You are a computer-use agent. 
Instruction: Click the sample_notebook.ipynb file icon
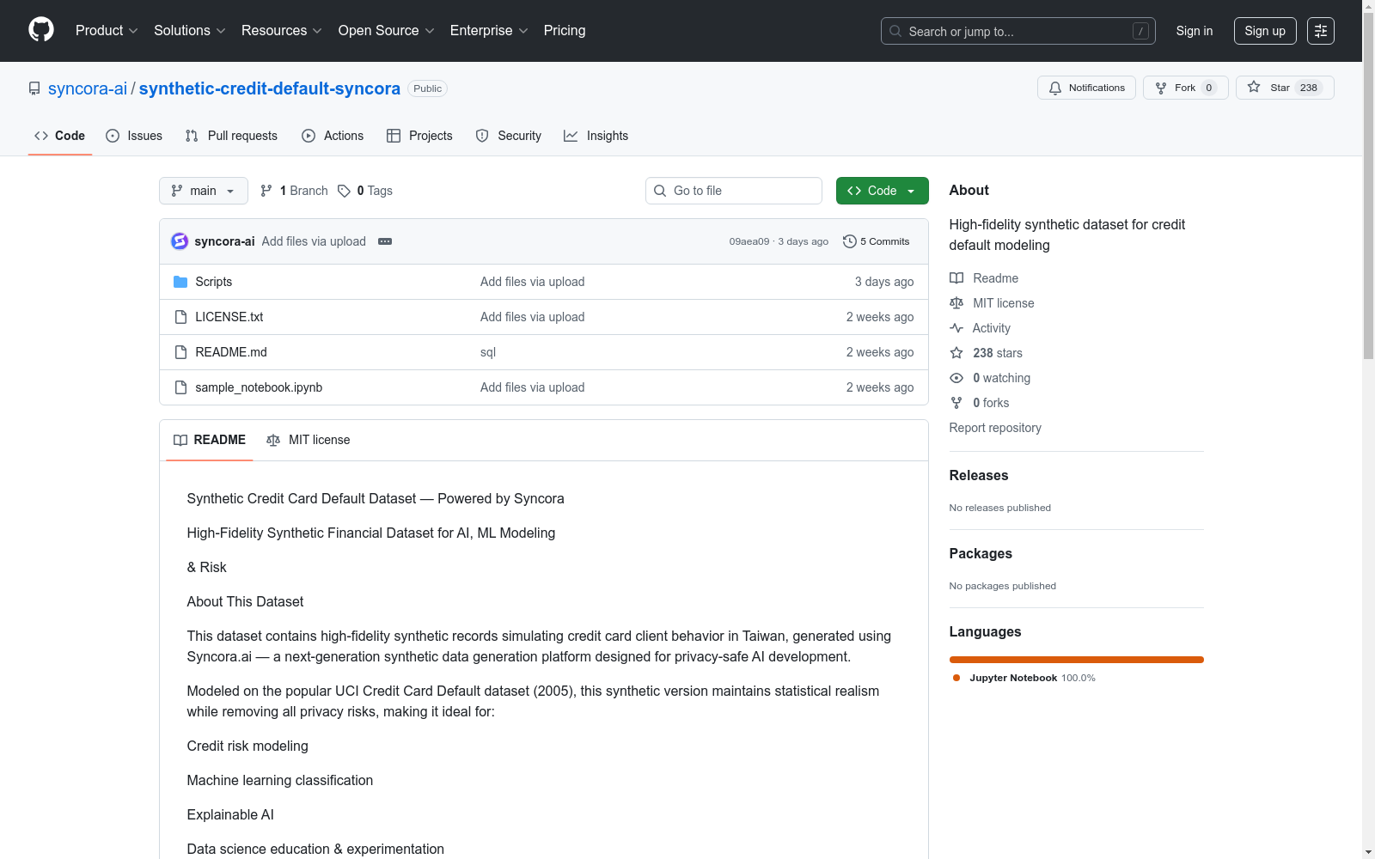coord(180,387)
